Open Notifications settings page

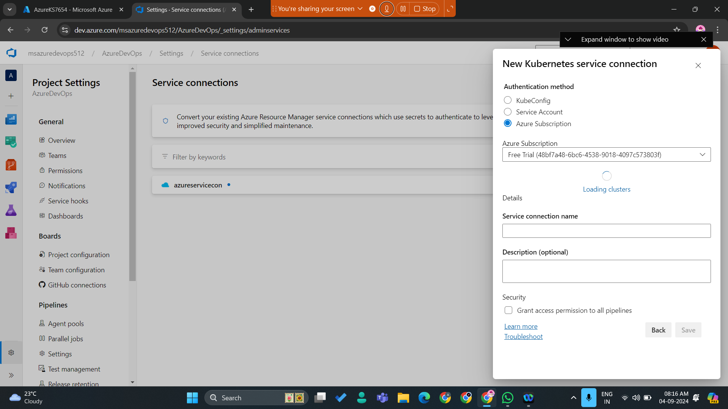66,186
